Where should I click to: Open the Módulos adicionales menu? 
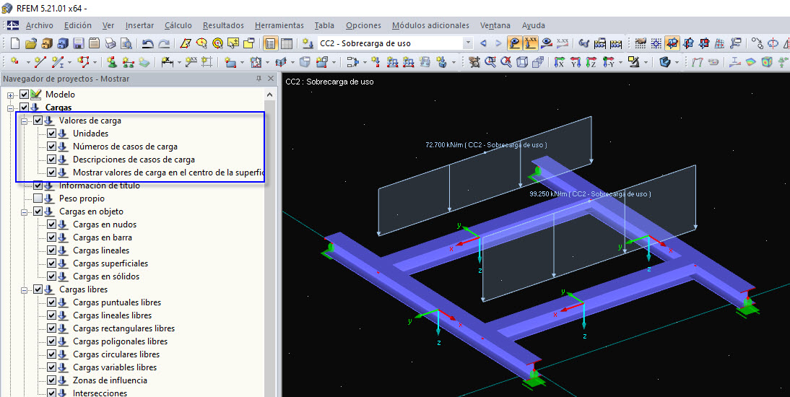[x=430, y=25]
